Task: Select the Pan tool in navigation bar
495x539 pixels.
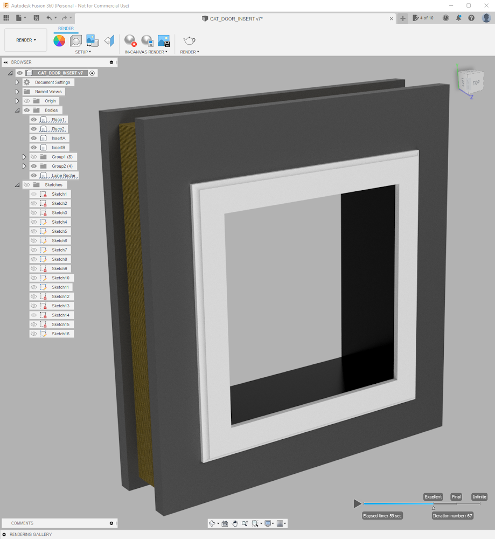Action: coord(235,523)
